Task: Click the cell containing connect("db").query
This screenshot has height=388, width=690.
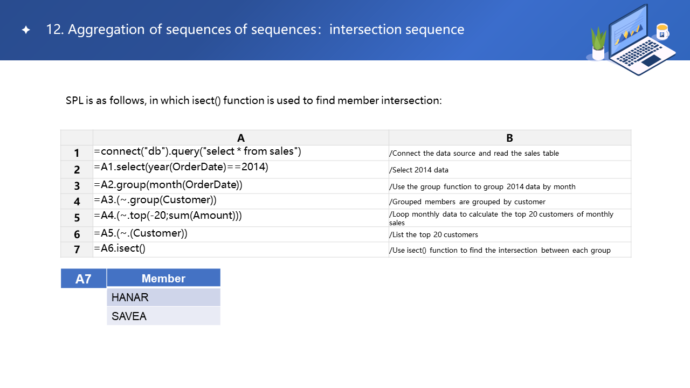Action: point(240,153)
